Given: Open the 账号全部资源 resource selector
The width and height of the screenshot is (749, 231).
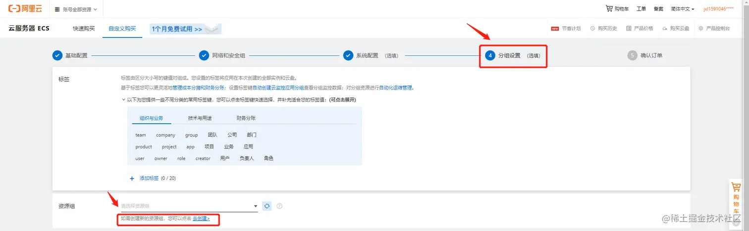Looking at the screenshot, I should (x=76, y=9).
